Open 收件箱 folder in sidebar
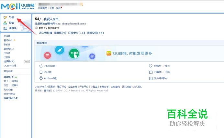 [x=7, y=36]
